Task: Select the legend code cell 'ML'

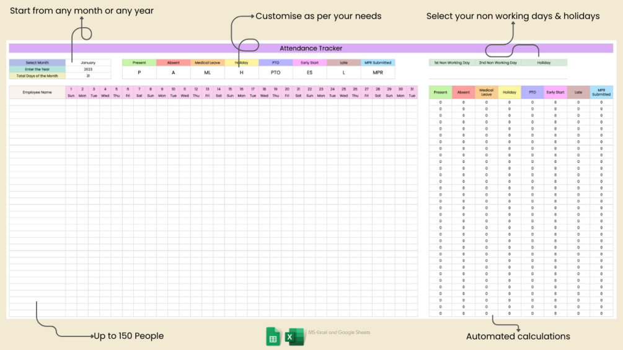Action: coord(208,72)
